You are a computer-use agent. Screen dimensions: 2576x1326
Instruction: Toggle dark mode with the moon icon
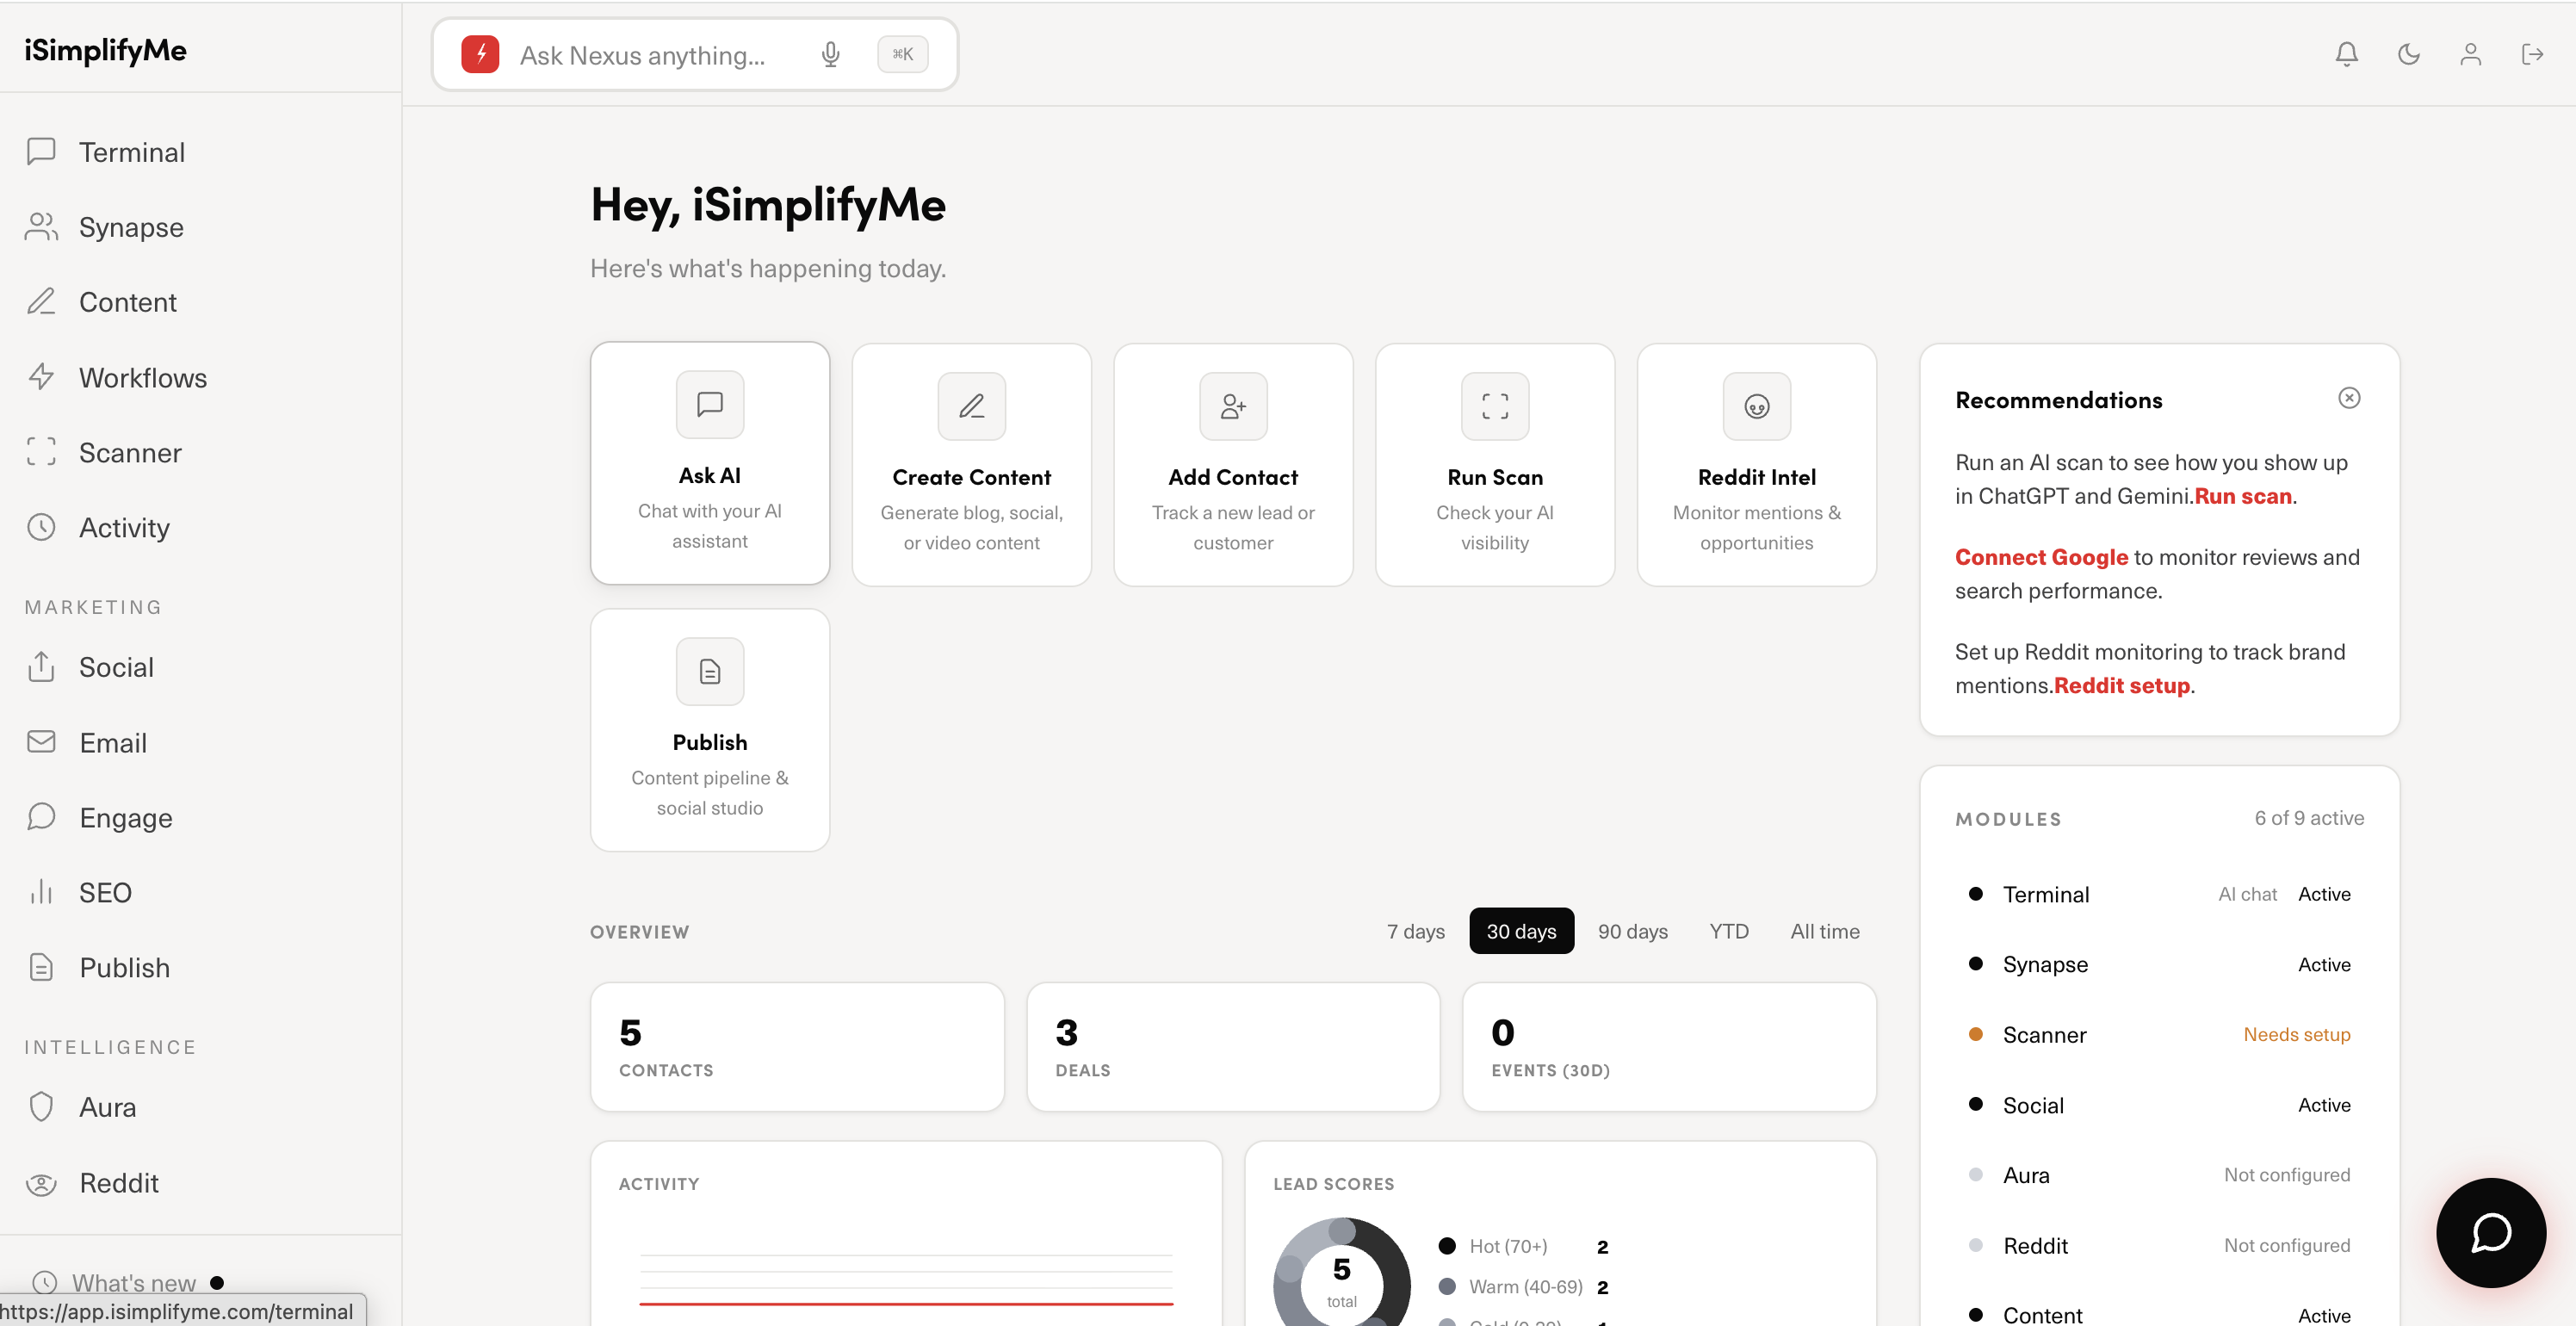pyautogui.click(x=2408, y=54)
